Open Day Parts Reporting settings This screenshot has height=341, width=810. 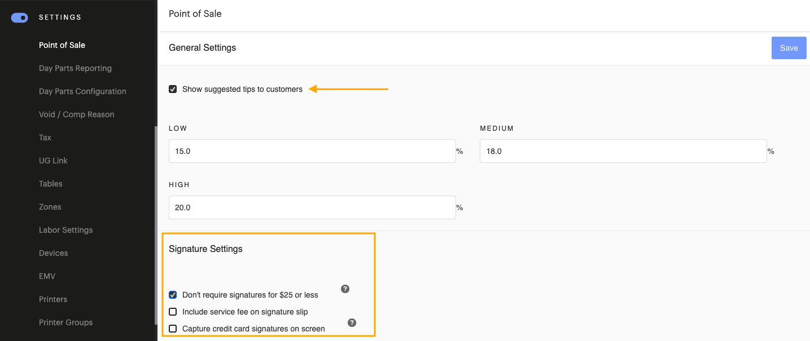(x=75, y=68)
